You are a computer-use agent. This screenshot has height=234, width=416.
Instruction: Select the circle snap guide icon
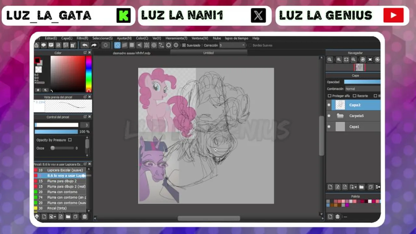point(154,45)
